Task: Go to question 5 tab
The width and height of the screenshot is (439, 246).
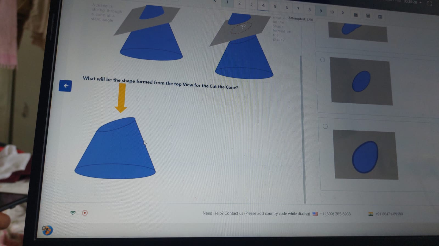Action: (x=275, y=7)
